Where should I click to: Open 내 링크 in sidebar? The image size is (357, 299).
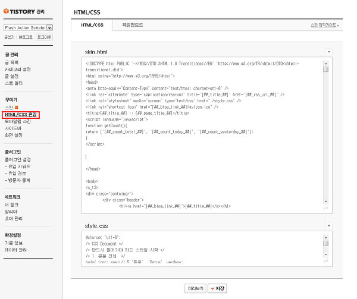[12, 204]
